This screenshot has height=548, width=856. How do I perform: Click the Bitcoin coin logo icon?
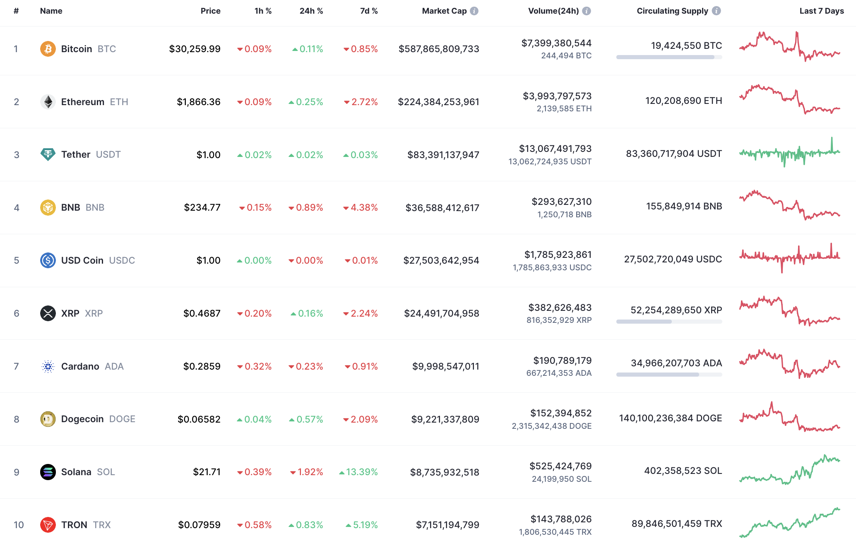(48, 49)
